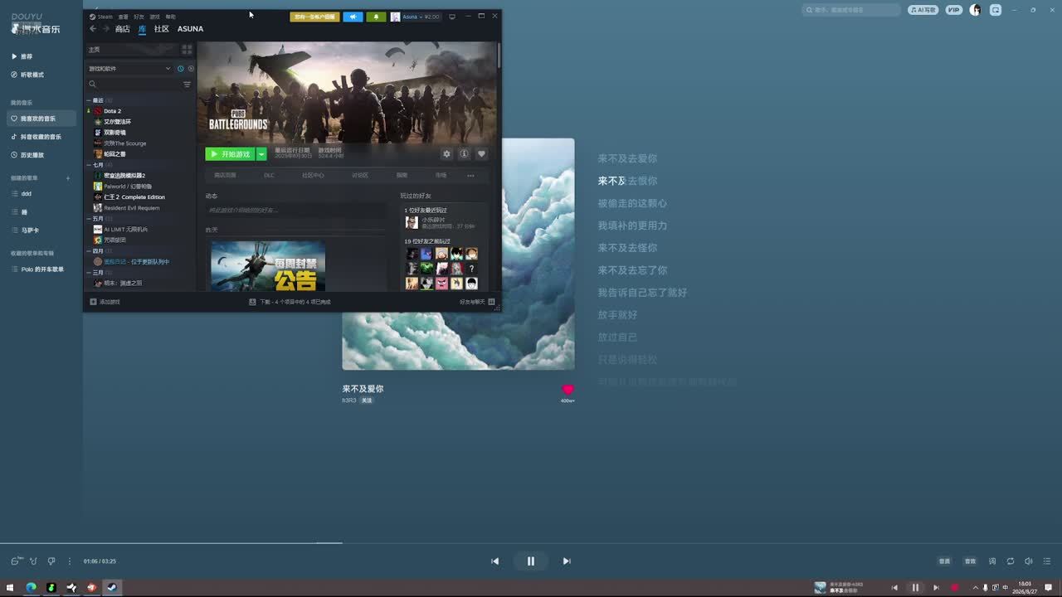
Task: Click the green 开始游戏 play button
Action: click(x=230, y=154)
